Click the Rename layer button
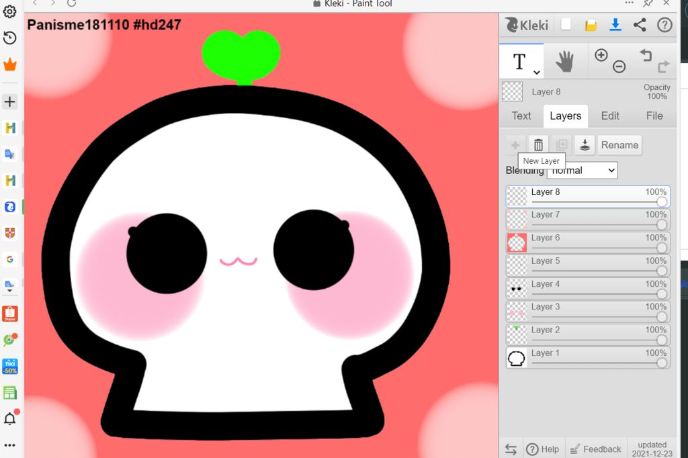Image resolution: width=688 pixels, height=458 pixels. click(619, 145)
